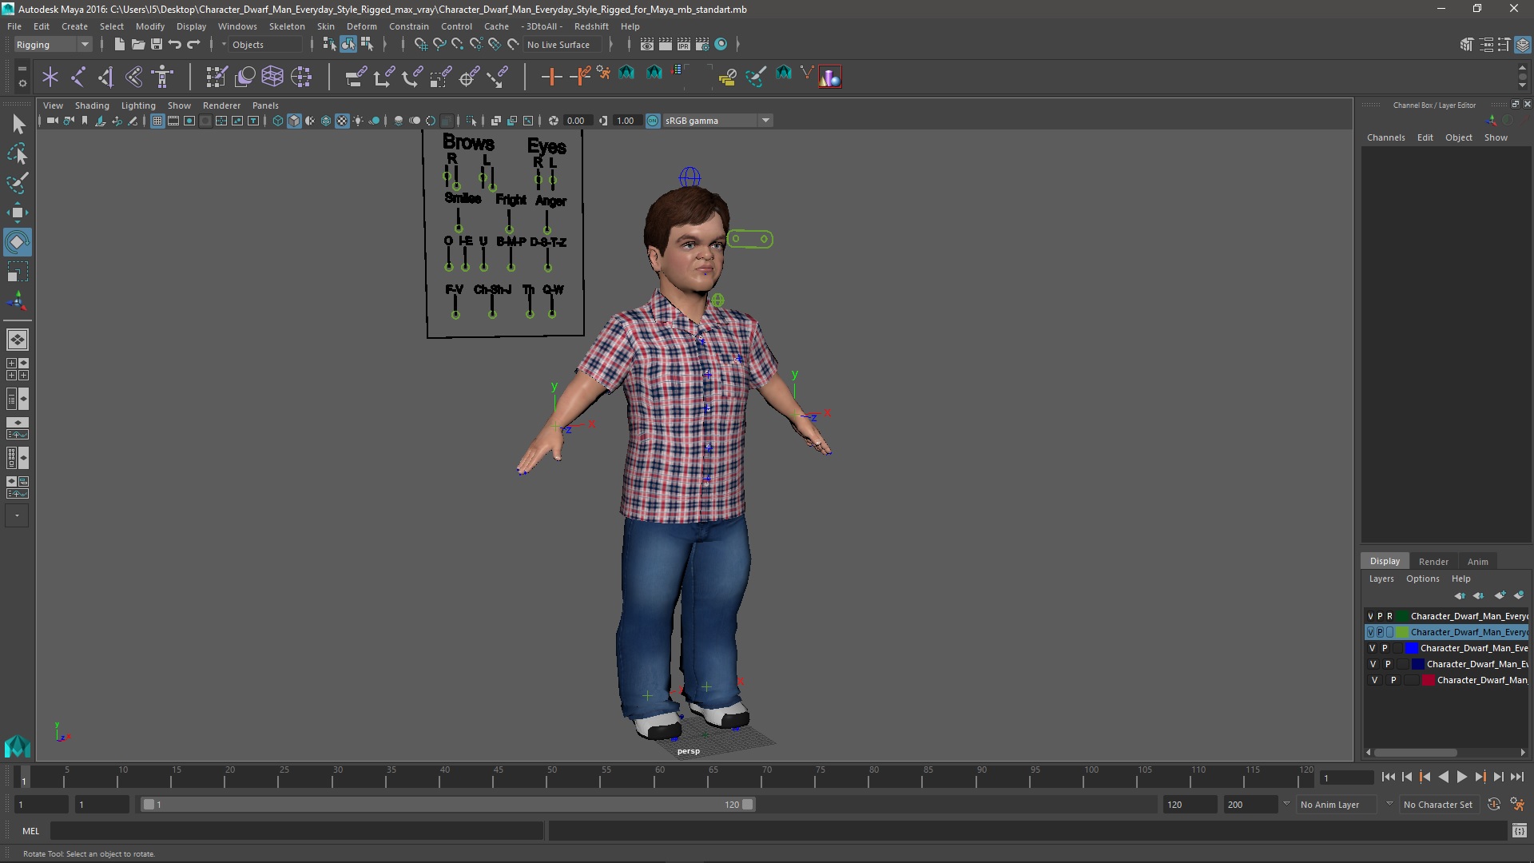Go to the start of playback range
Image resolution: width=1534 pixels, height=863 pixels.
tap(1388, 777)
